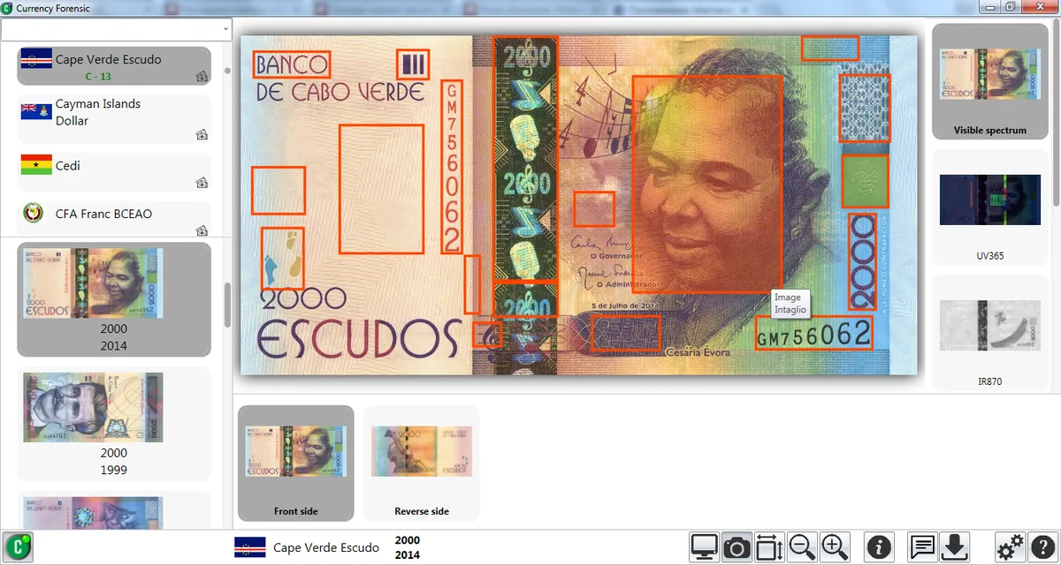Image resolution: width=1061 pixels, height=565 pixels.
Task: Zoom out with the minus magnifier
Action: point(802,547)
